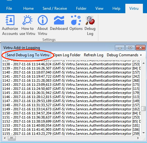The image size is (147, 143).
Task: Minimize the Virtru Add-in Logging window
Action: point(120,48)
